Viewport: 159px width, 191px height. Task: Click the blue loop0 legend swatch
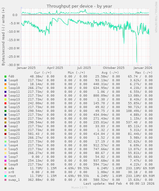[x=5, y=80]
